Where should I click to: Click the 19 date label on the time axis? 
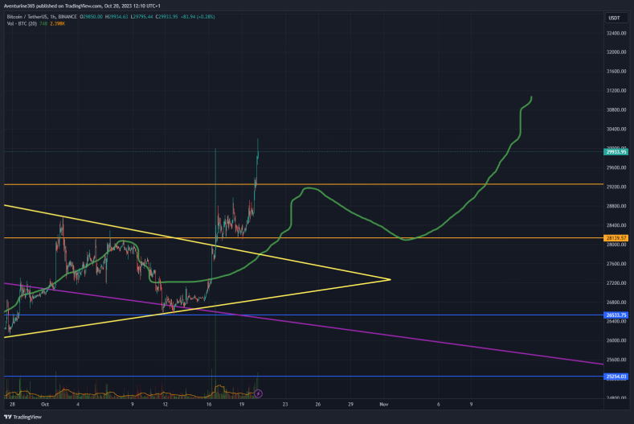241,404
